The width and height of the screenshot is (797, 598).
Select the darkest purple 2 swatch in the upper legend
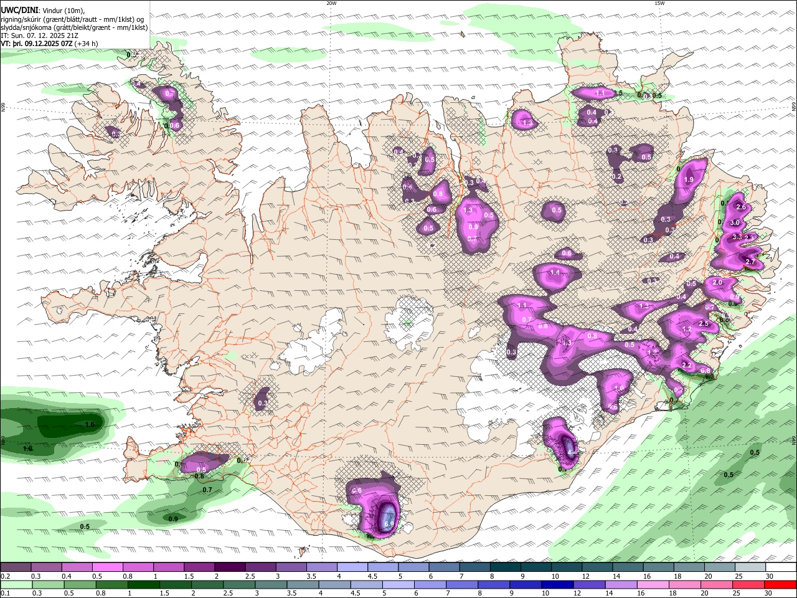[230, 567]
